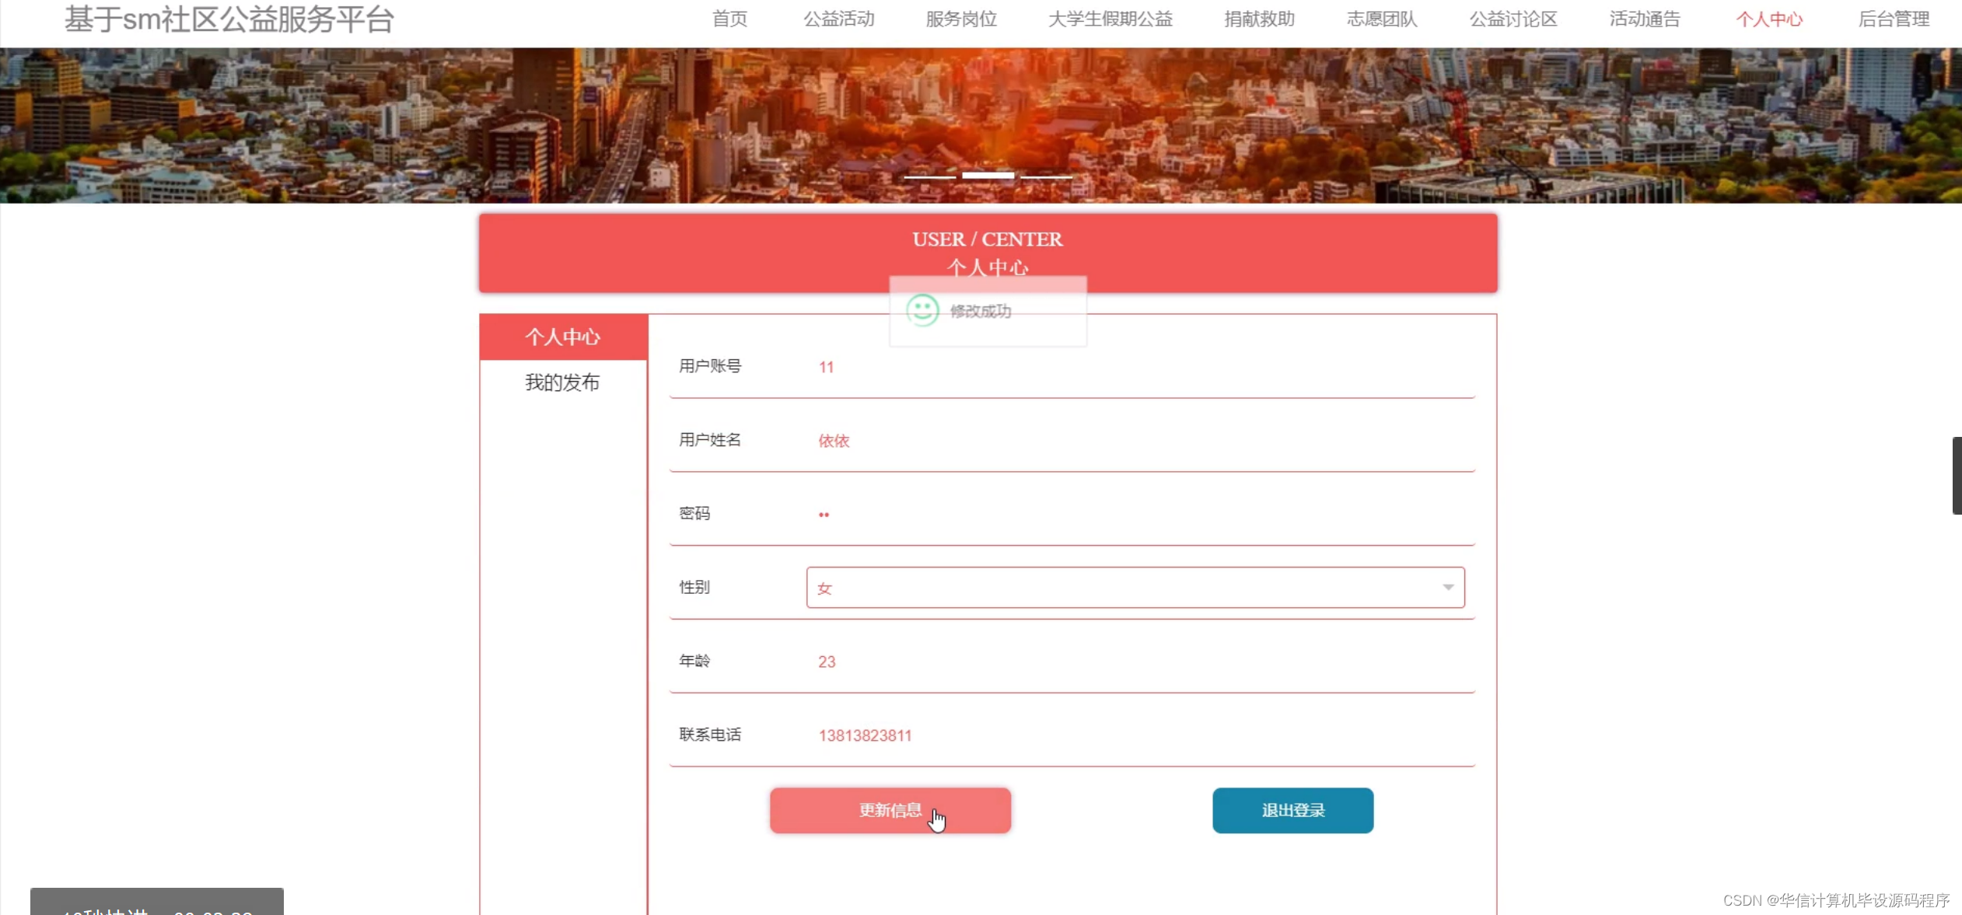Click the 更新信息 update button
This screenshot has width=1962, height=915.
890,810
